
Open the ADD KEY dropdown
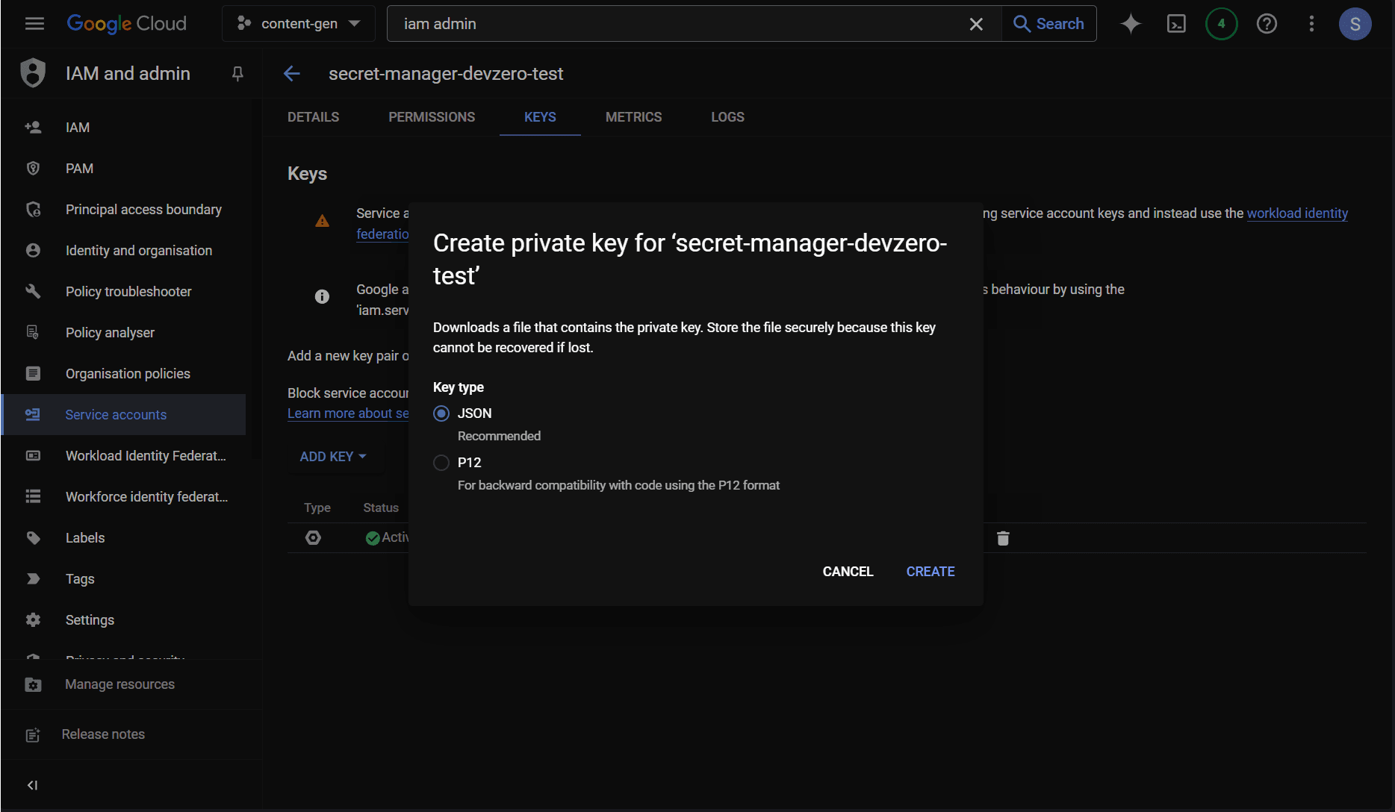pyautogui.click(x=333, y=457)
